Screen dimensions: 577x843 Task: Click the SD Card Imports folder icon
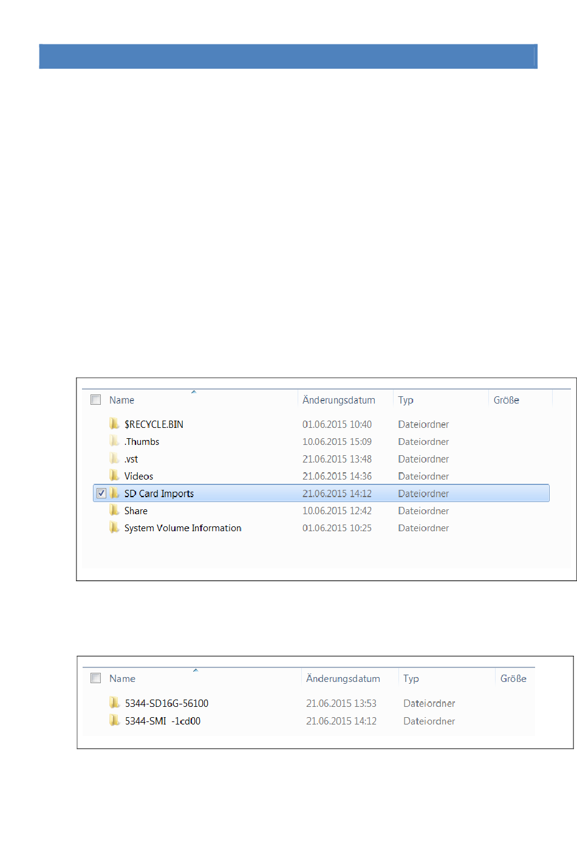pyautogui.click(x=114, y=493)
